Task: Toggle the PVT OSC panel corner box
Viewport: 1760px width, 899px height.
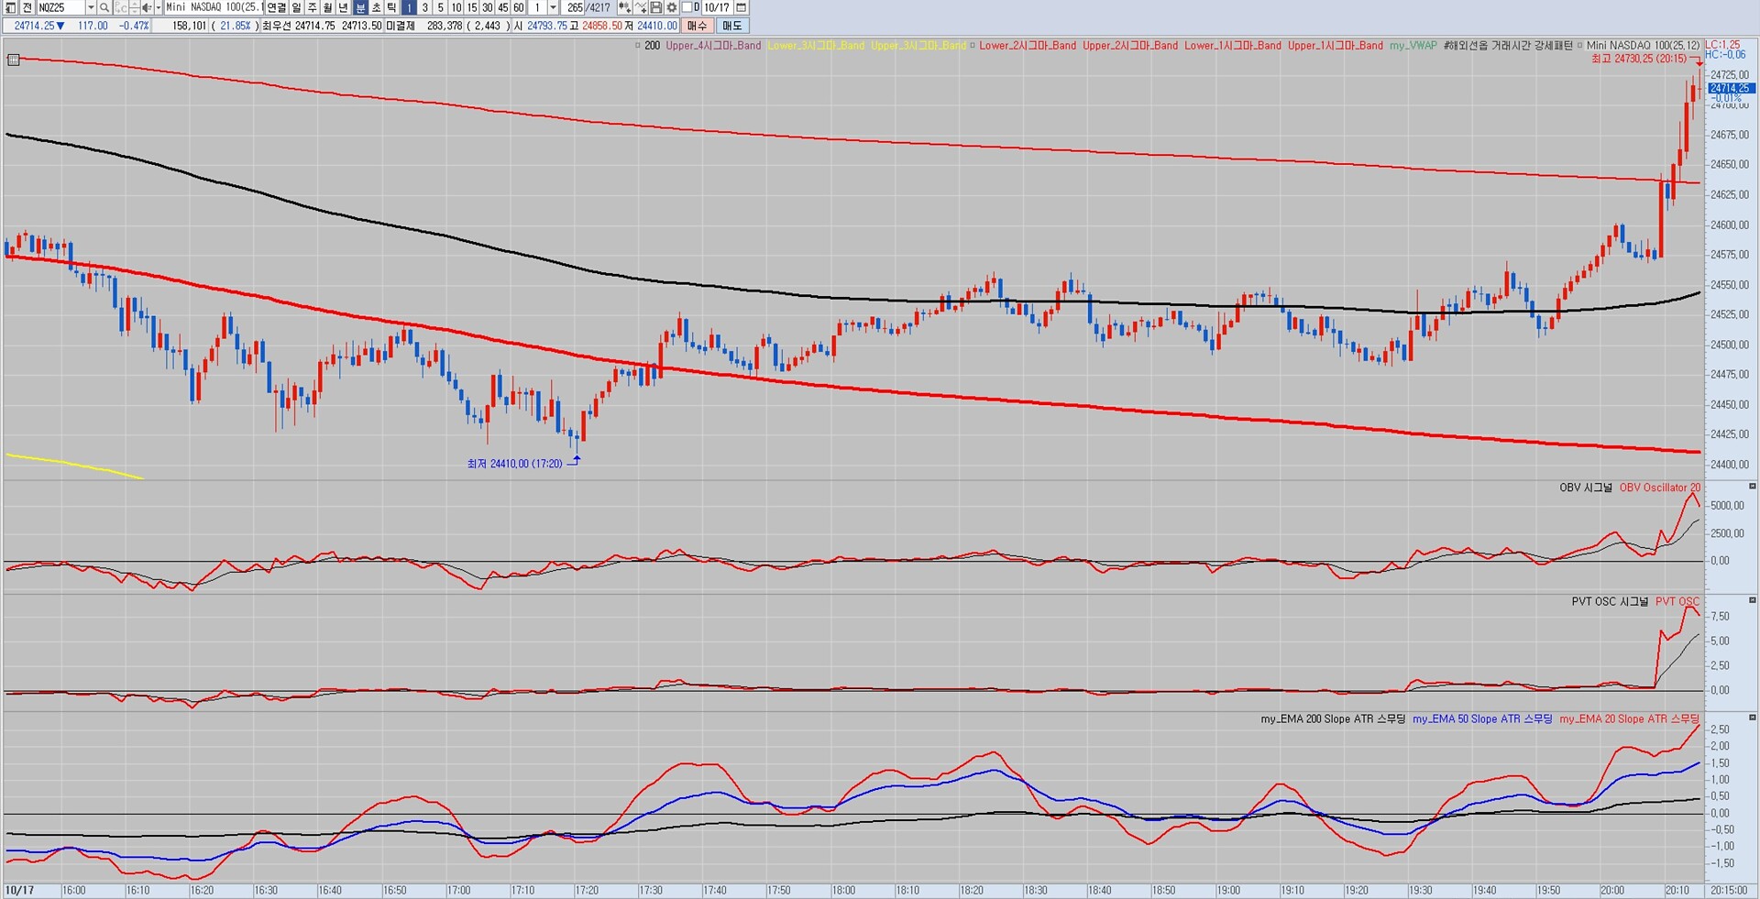Action: click(1752, 600)
